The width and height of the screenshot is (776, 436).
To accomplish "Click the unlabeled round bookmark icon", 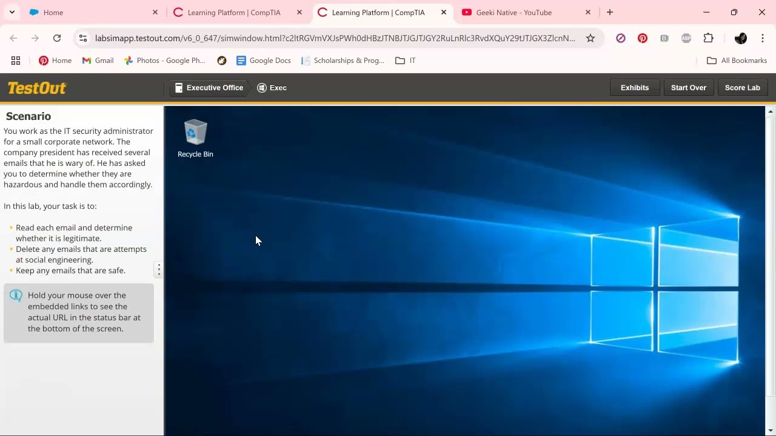I will (222, 61).
